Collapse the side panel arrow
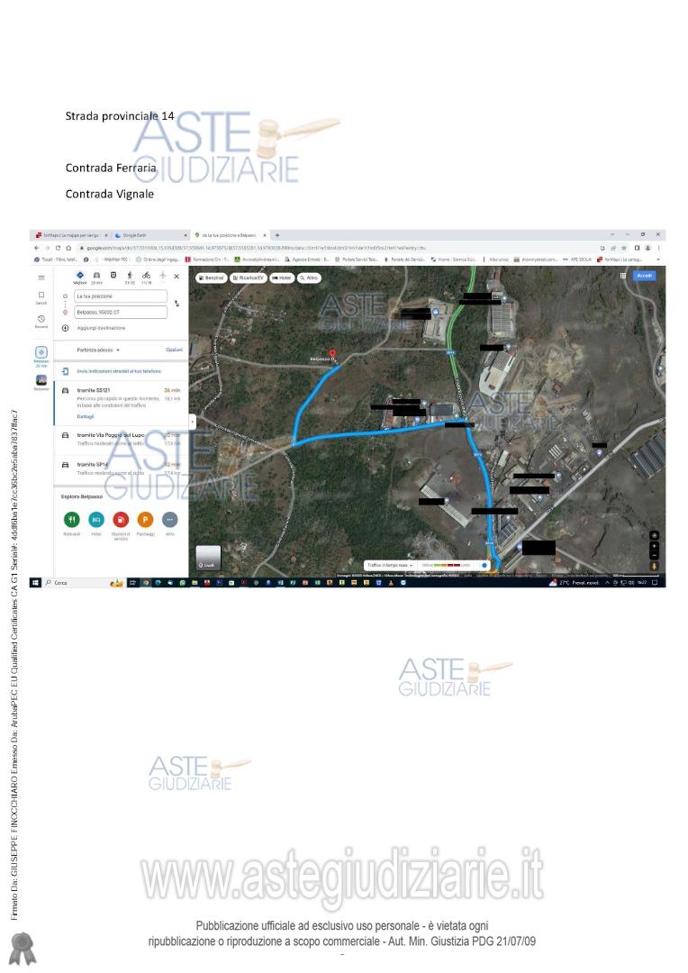 (x=192, y=422)
